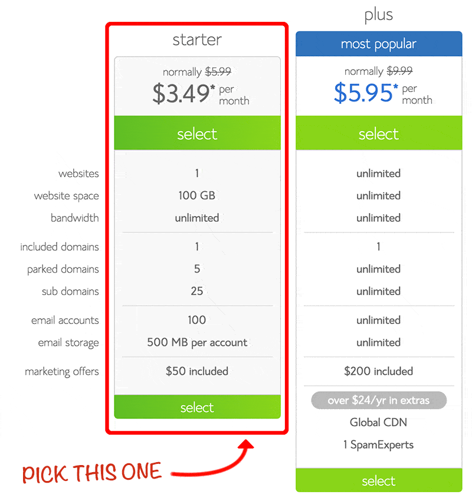The width and height of the screenshot is (472, 504).
Task: Click '$200 included' in plus plan
Action: pyautogui.click(x=379, y=371)
